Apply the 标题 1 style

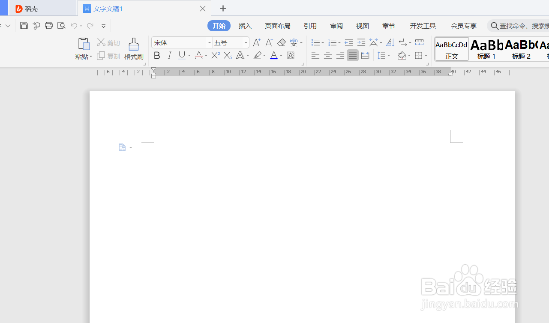(x=486, y=48)
